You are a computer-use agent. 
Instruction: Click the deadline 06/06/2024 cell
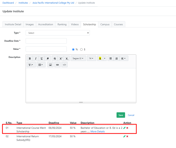(x=55, y=128)
